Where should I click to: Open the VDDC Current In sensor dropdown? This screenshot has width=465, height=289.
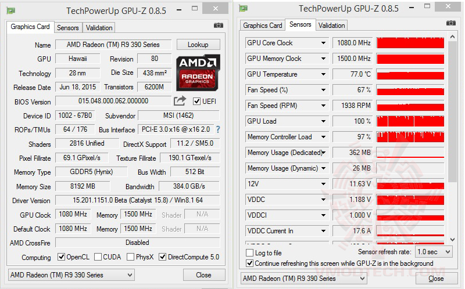pyautogui.click(x=323, y=232)
